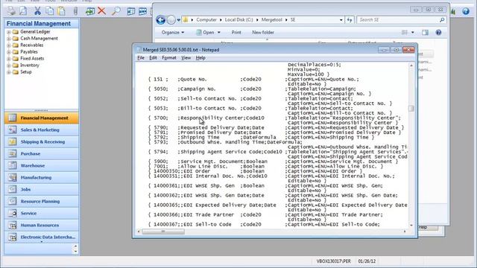Expand the Fixed Assets tree node

9,59
